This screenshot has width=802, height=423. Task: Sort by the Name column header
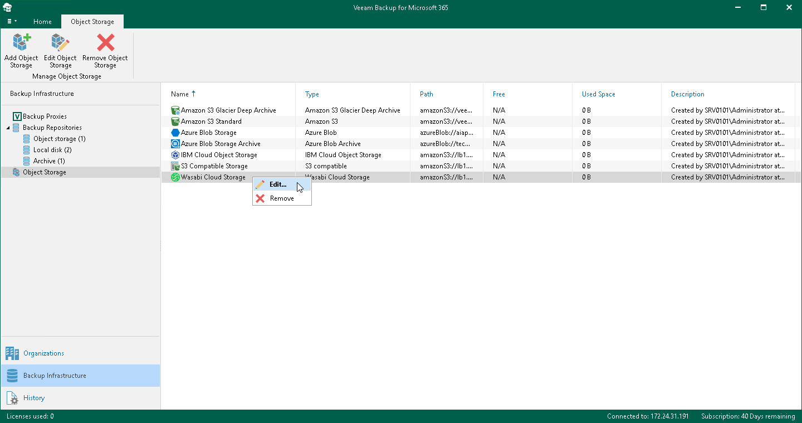[x=180, y=94]
